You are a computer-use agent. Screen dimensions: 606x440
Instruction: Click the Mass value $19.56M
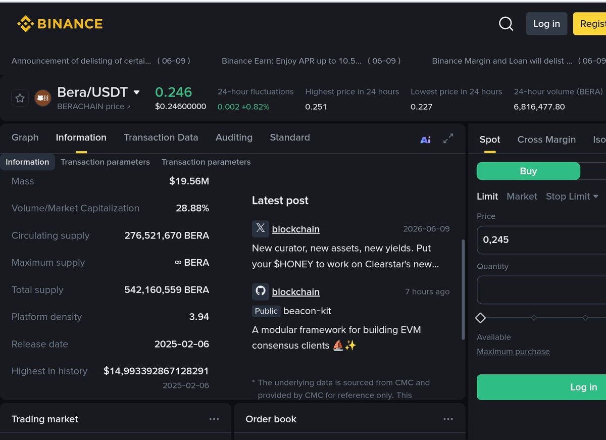(189, 181)
